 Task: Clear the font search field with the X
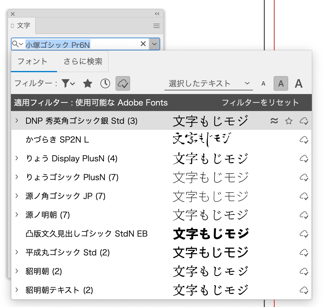pyautogui.click(x=143, y=44)
